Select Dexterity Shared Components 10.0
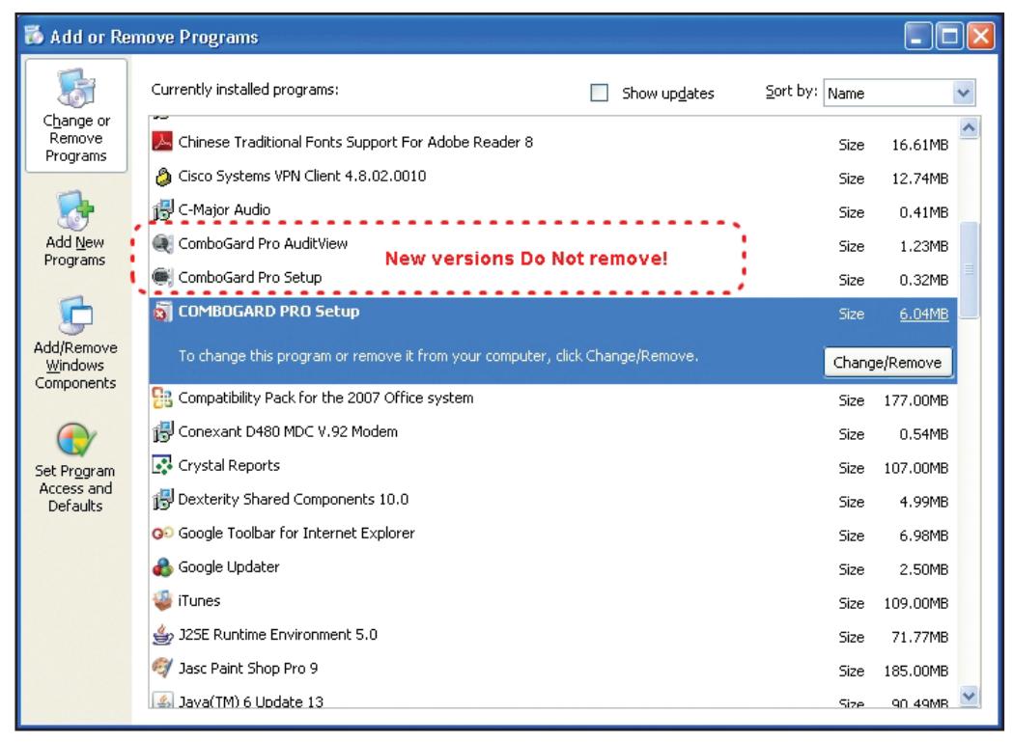This screenshot has height=742, width=1013. click(553, 499)
